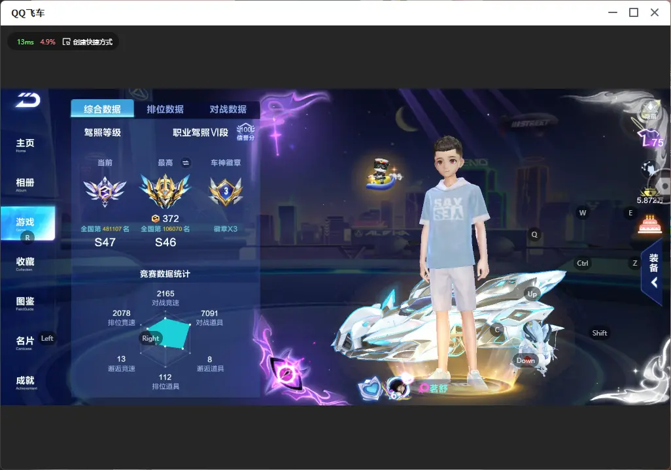
Task: Click the boy character model
Action: point(454,257)
